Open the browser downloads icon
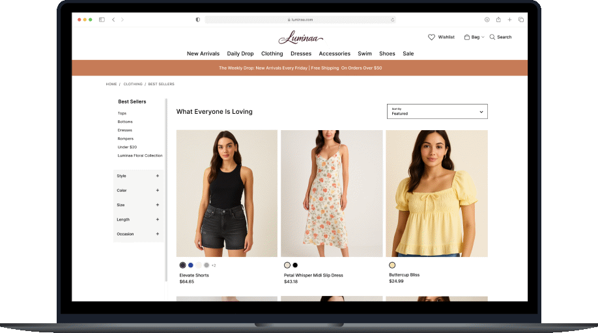Viewport: 598px width, 333px height. click(x=487, y=20)
